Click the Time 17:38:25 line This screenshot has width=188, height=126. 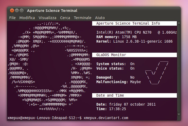pos(111,109)
